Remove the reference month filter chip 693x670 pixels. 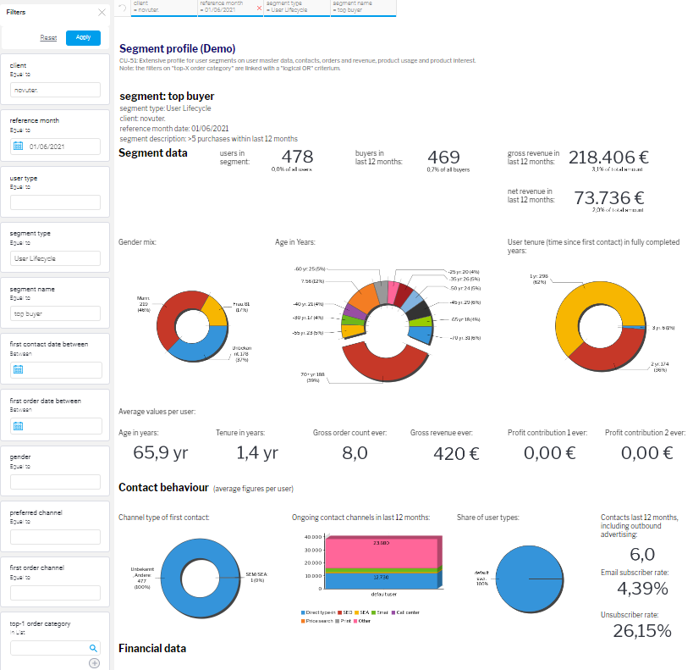pyautogui.click(x=259, y=8)
